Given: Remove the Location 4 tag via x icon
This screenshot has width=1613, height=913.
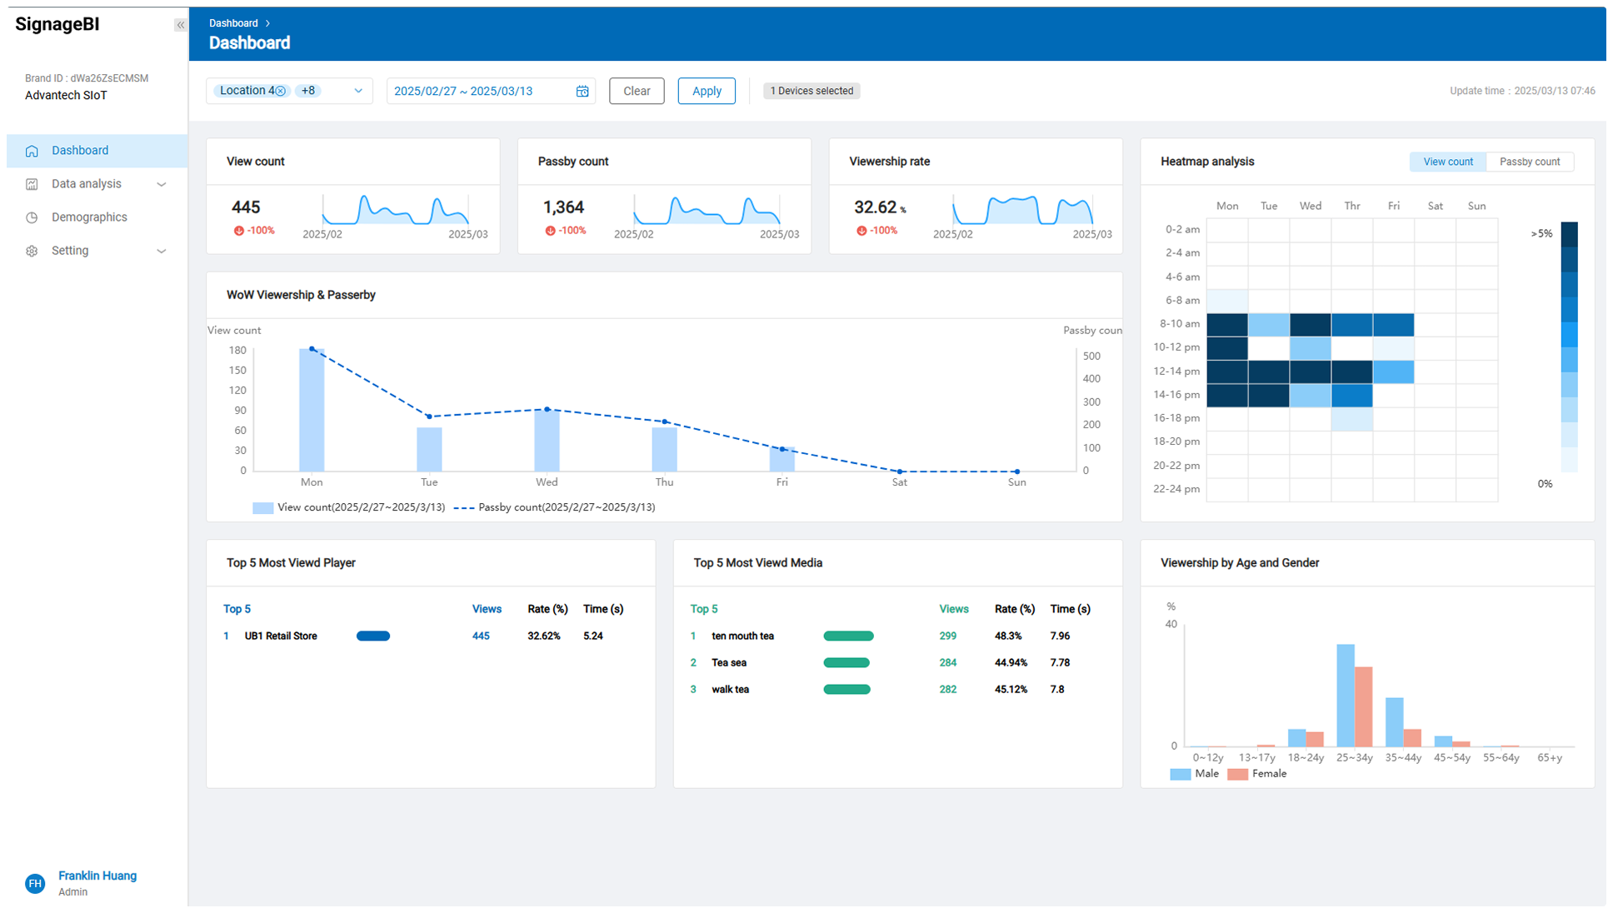Looking at the screenshot, I should (x=281, y=91).
